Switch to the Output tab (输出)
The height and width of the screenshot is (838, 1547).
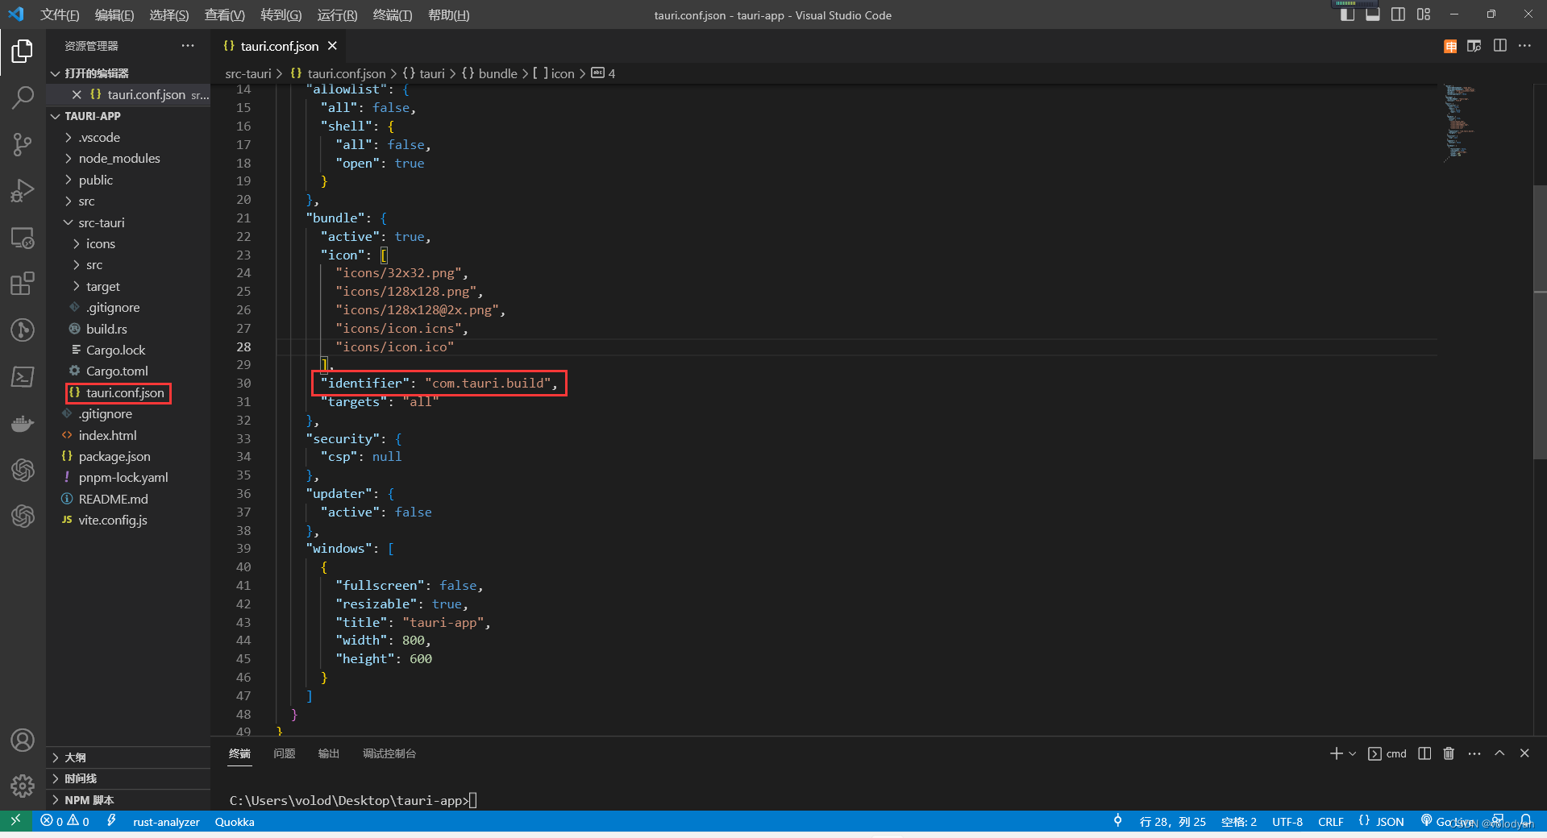(329, 753)
